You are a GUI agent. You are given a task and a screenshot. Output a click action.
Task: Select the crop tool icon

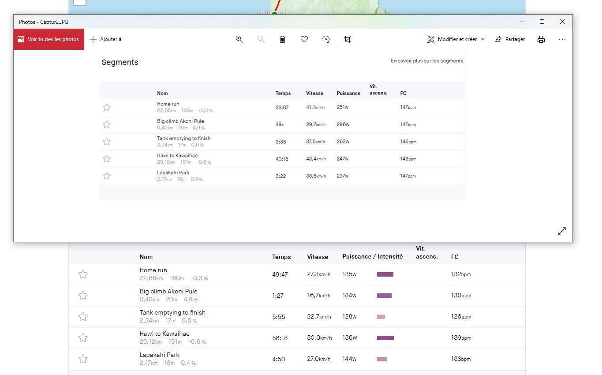pyautogui.click(x=348, y=39)
